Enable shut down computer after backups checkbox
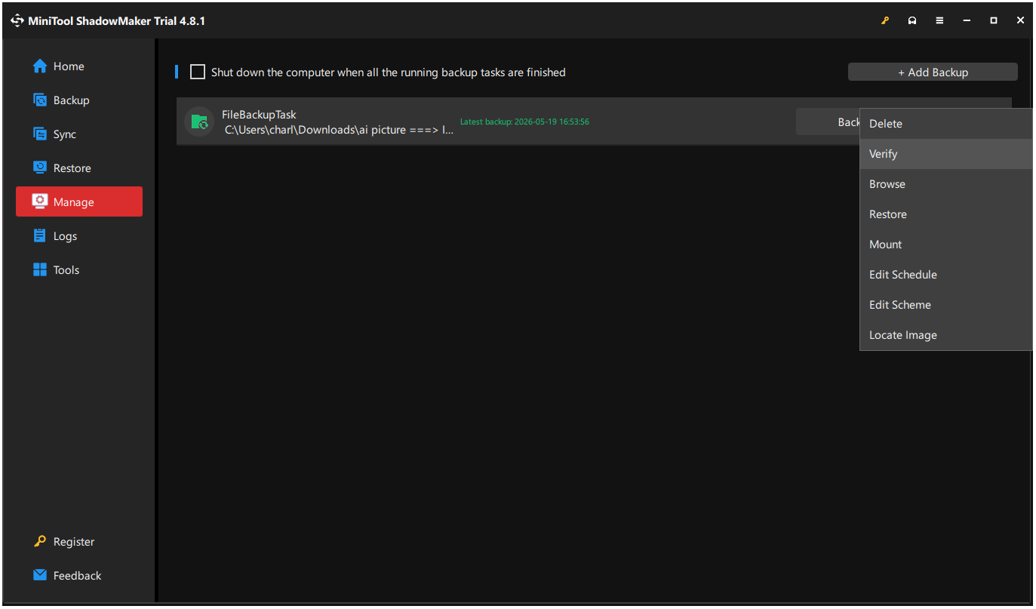Image resolution: width=1036 pixels, height=609 pixels. pos(198,72)
